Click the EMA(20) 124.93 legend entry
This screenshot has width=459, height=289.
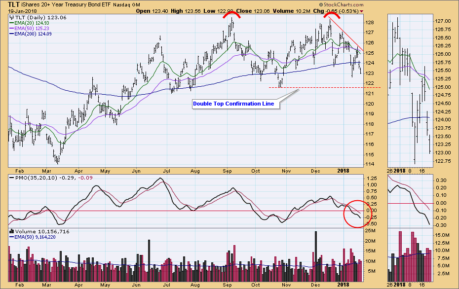pyautogui.click(x=30, y=23)
